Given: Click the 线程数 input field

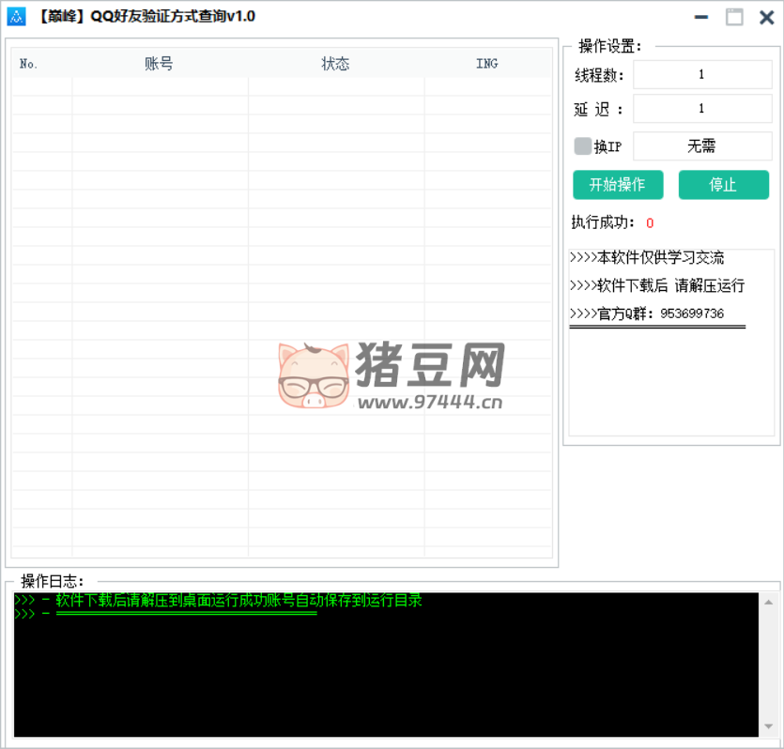Looking at the screenshot, I should [x=701, y=75].
